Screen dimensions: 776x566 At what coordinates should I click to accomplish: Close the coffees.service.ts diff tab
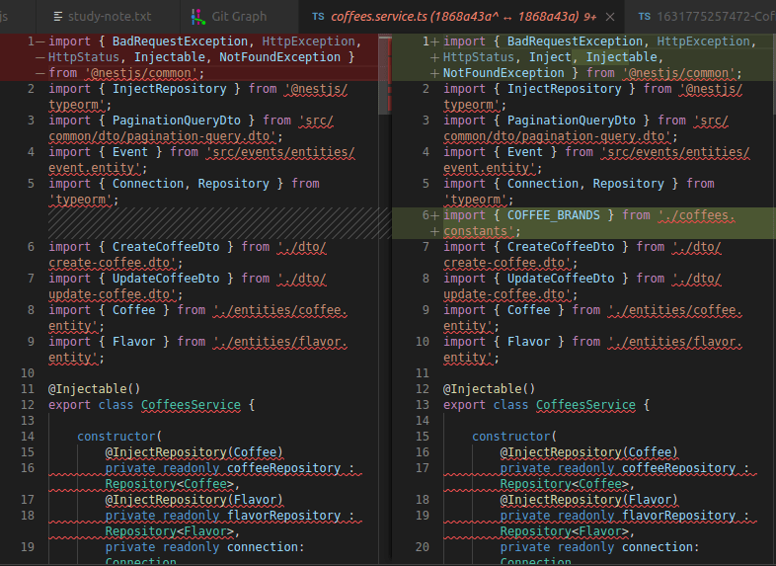pyautogui.click(x=610, y=17)
